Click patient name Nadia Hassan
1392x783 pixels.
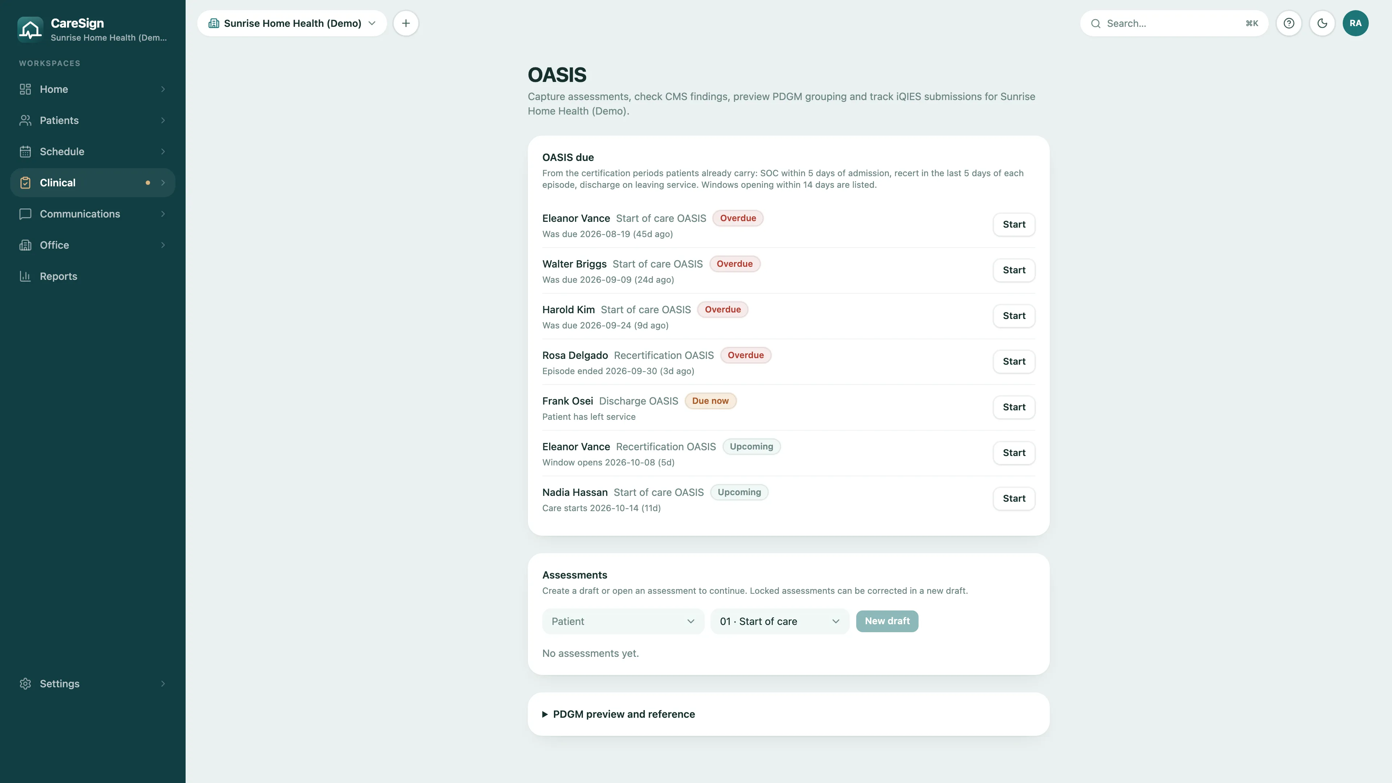coord(575,492)
